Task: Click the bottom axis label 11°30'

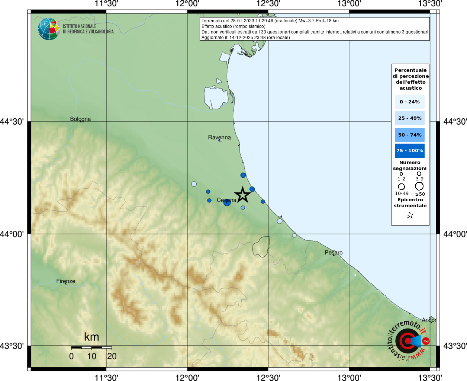Action: (x=106, y=377)
